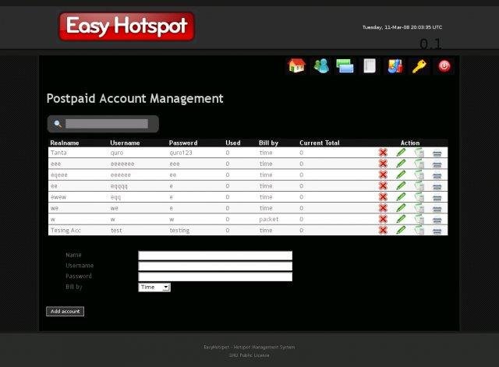Click the Name input field
499x367 pixels.
pyautogui.click(x=214, y=255)
